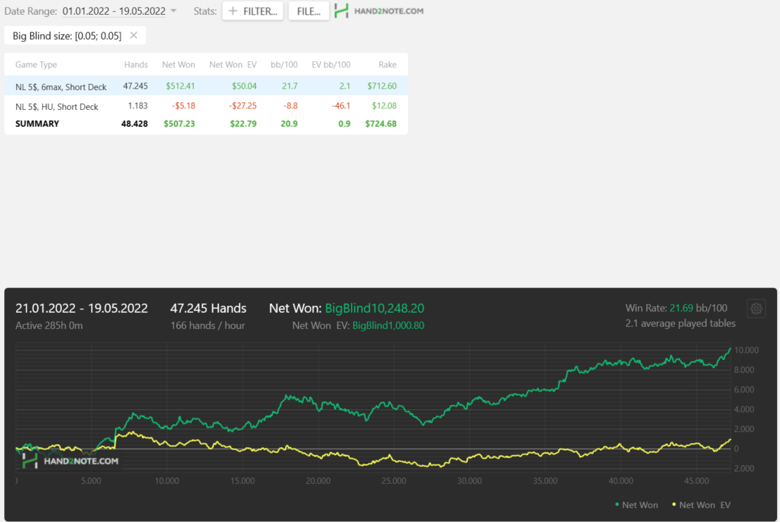Viewport: 780px width, 522px height.
Task: Open the Date Range dropdown arrow
Action: (173, 11)
